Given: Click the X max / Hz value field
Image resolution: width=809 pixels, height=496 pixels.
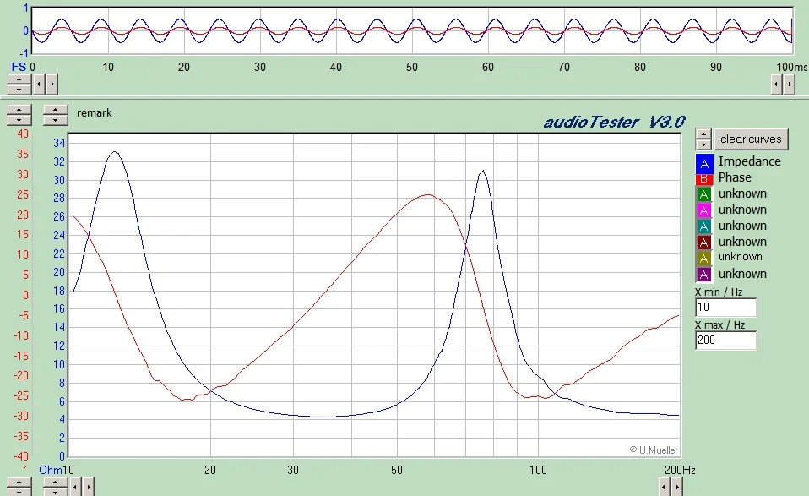Looking at the screenshot, I should 725,340.
